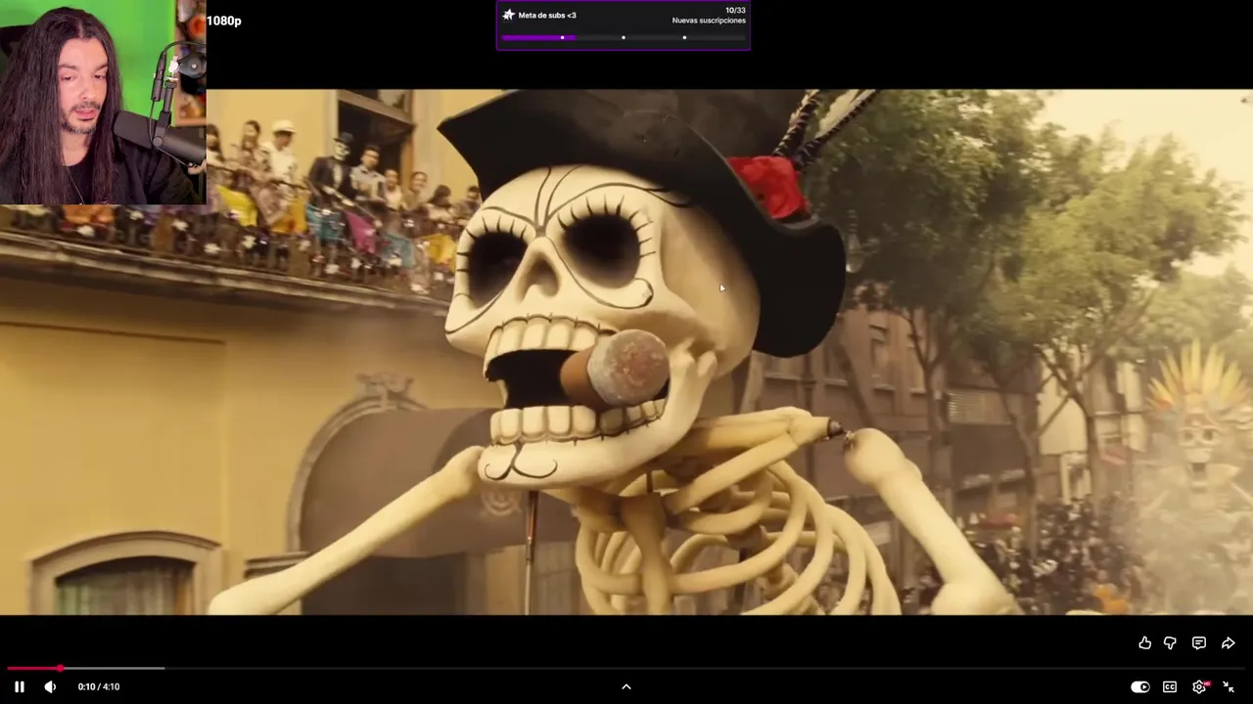This screenshot has height=704, width=1253.
Task: Share the video via arrow icon
Action: coord(1228,642)
